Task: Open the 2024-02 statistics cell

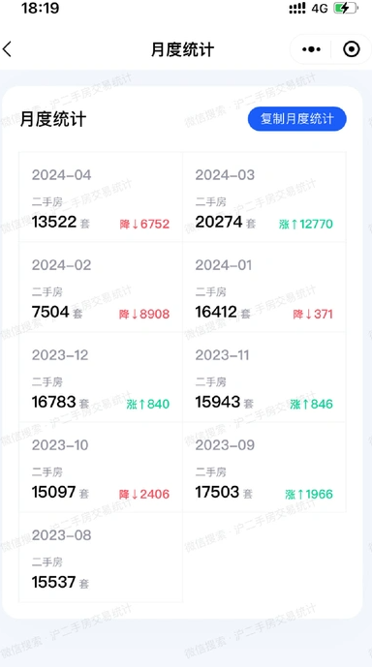Action: (101, 288)
